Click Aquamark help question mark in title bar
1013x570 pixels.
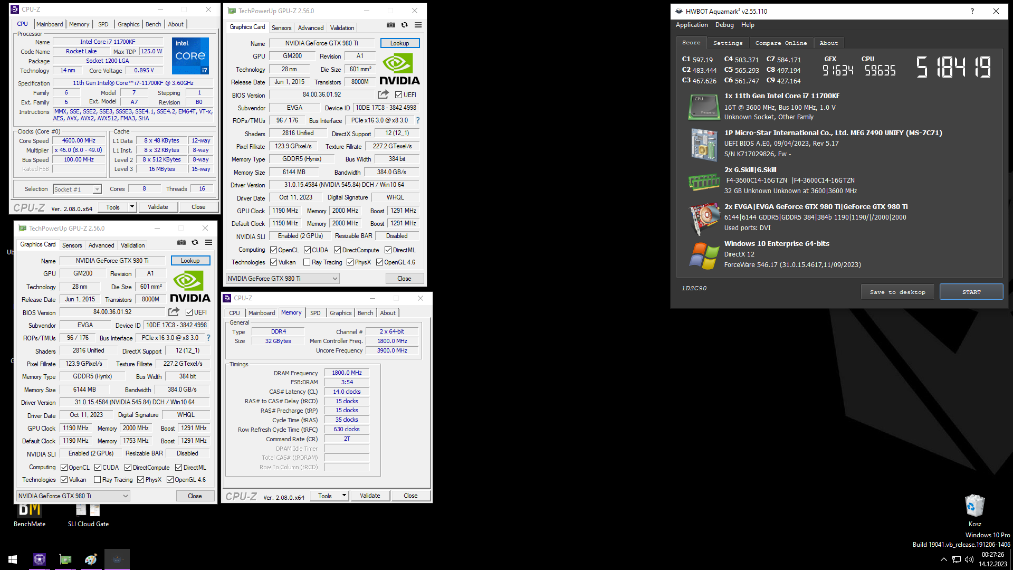(972, 11)
